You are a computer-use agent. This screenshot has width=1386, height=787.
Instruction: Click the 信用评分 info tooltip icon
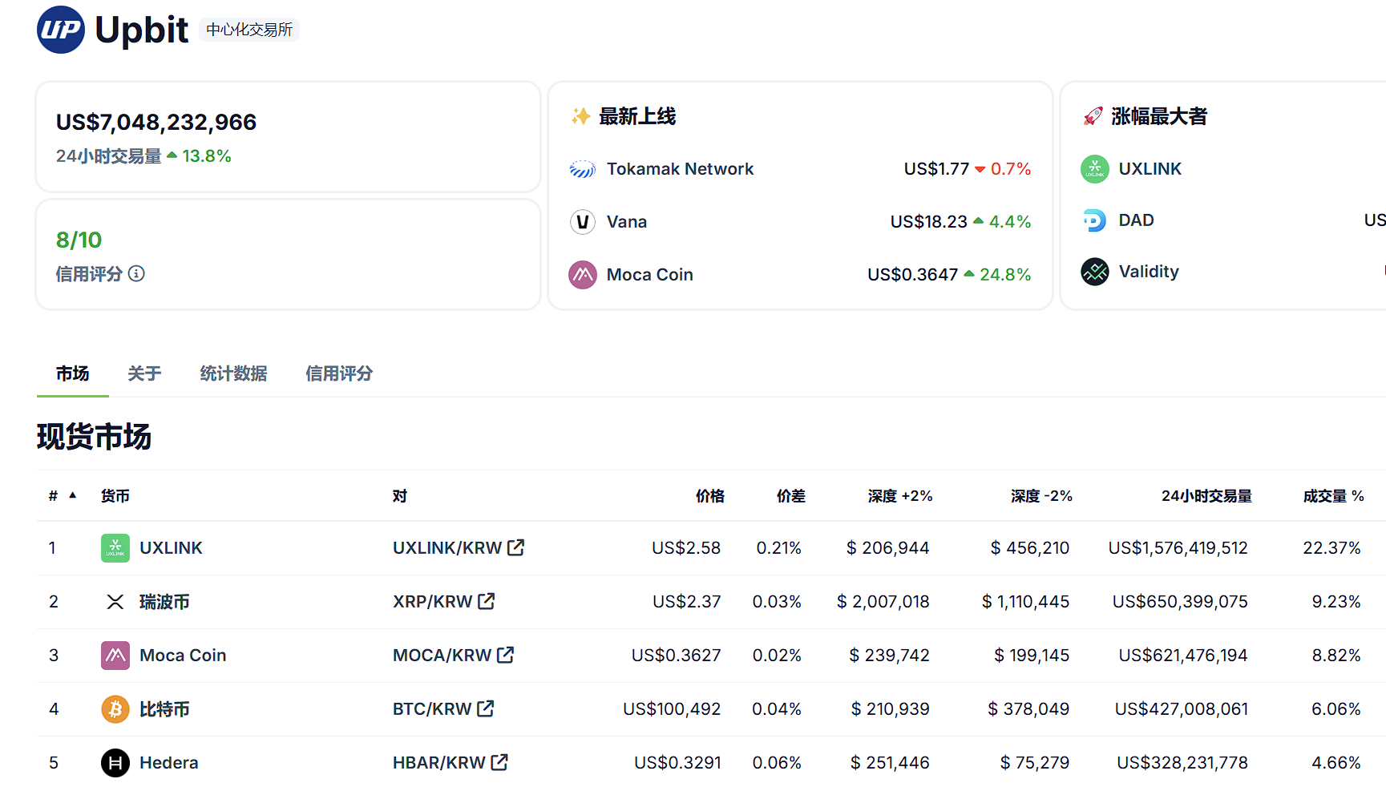[x=137, y=274]
